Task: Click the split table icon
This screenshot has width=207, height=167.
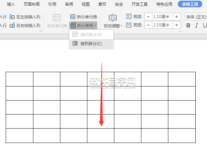Action: click(73, 25)
